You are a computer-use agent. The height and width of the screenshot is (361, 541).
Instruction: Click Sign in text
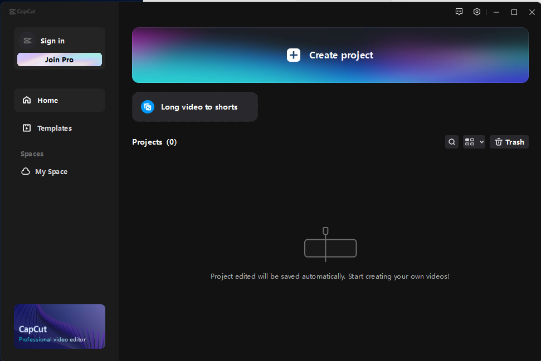(x=52, y=41)
